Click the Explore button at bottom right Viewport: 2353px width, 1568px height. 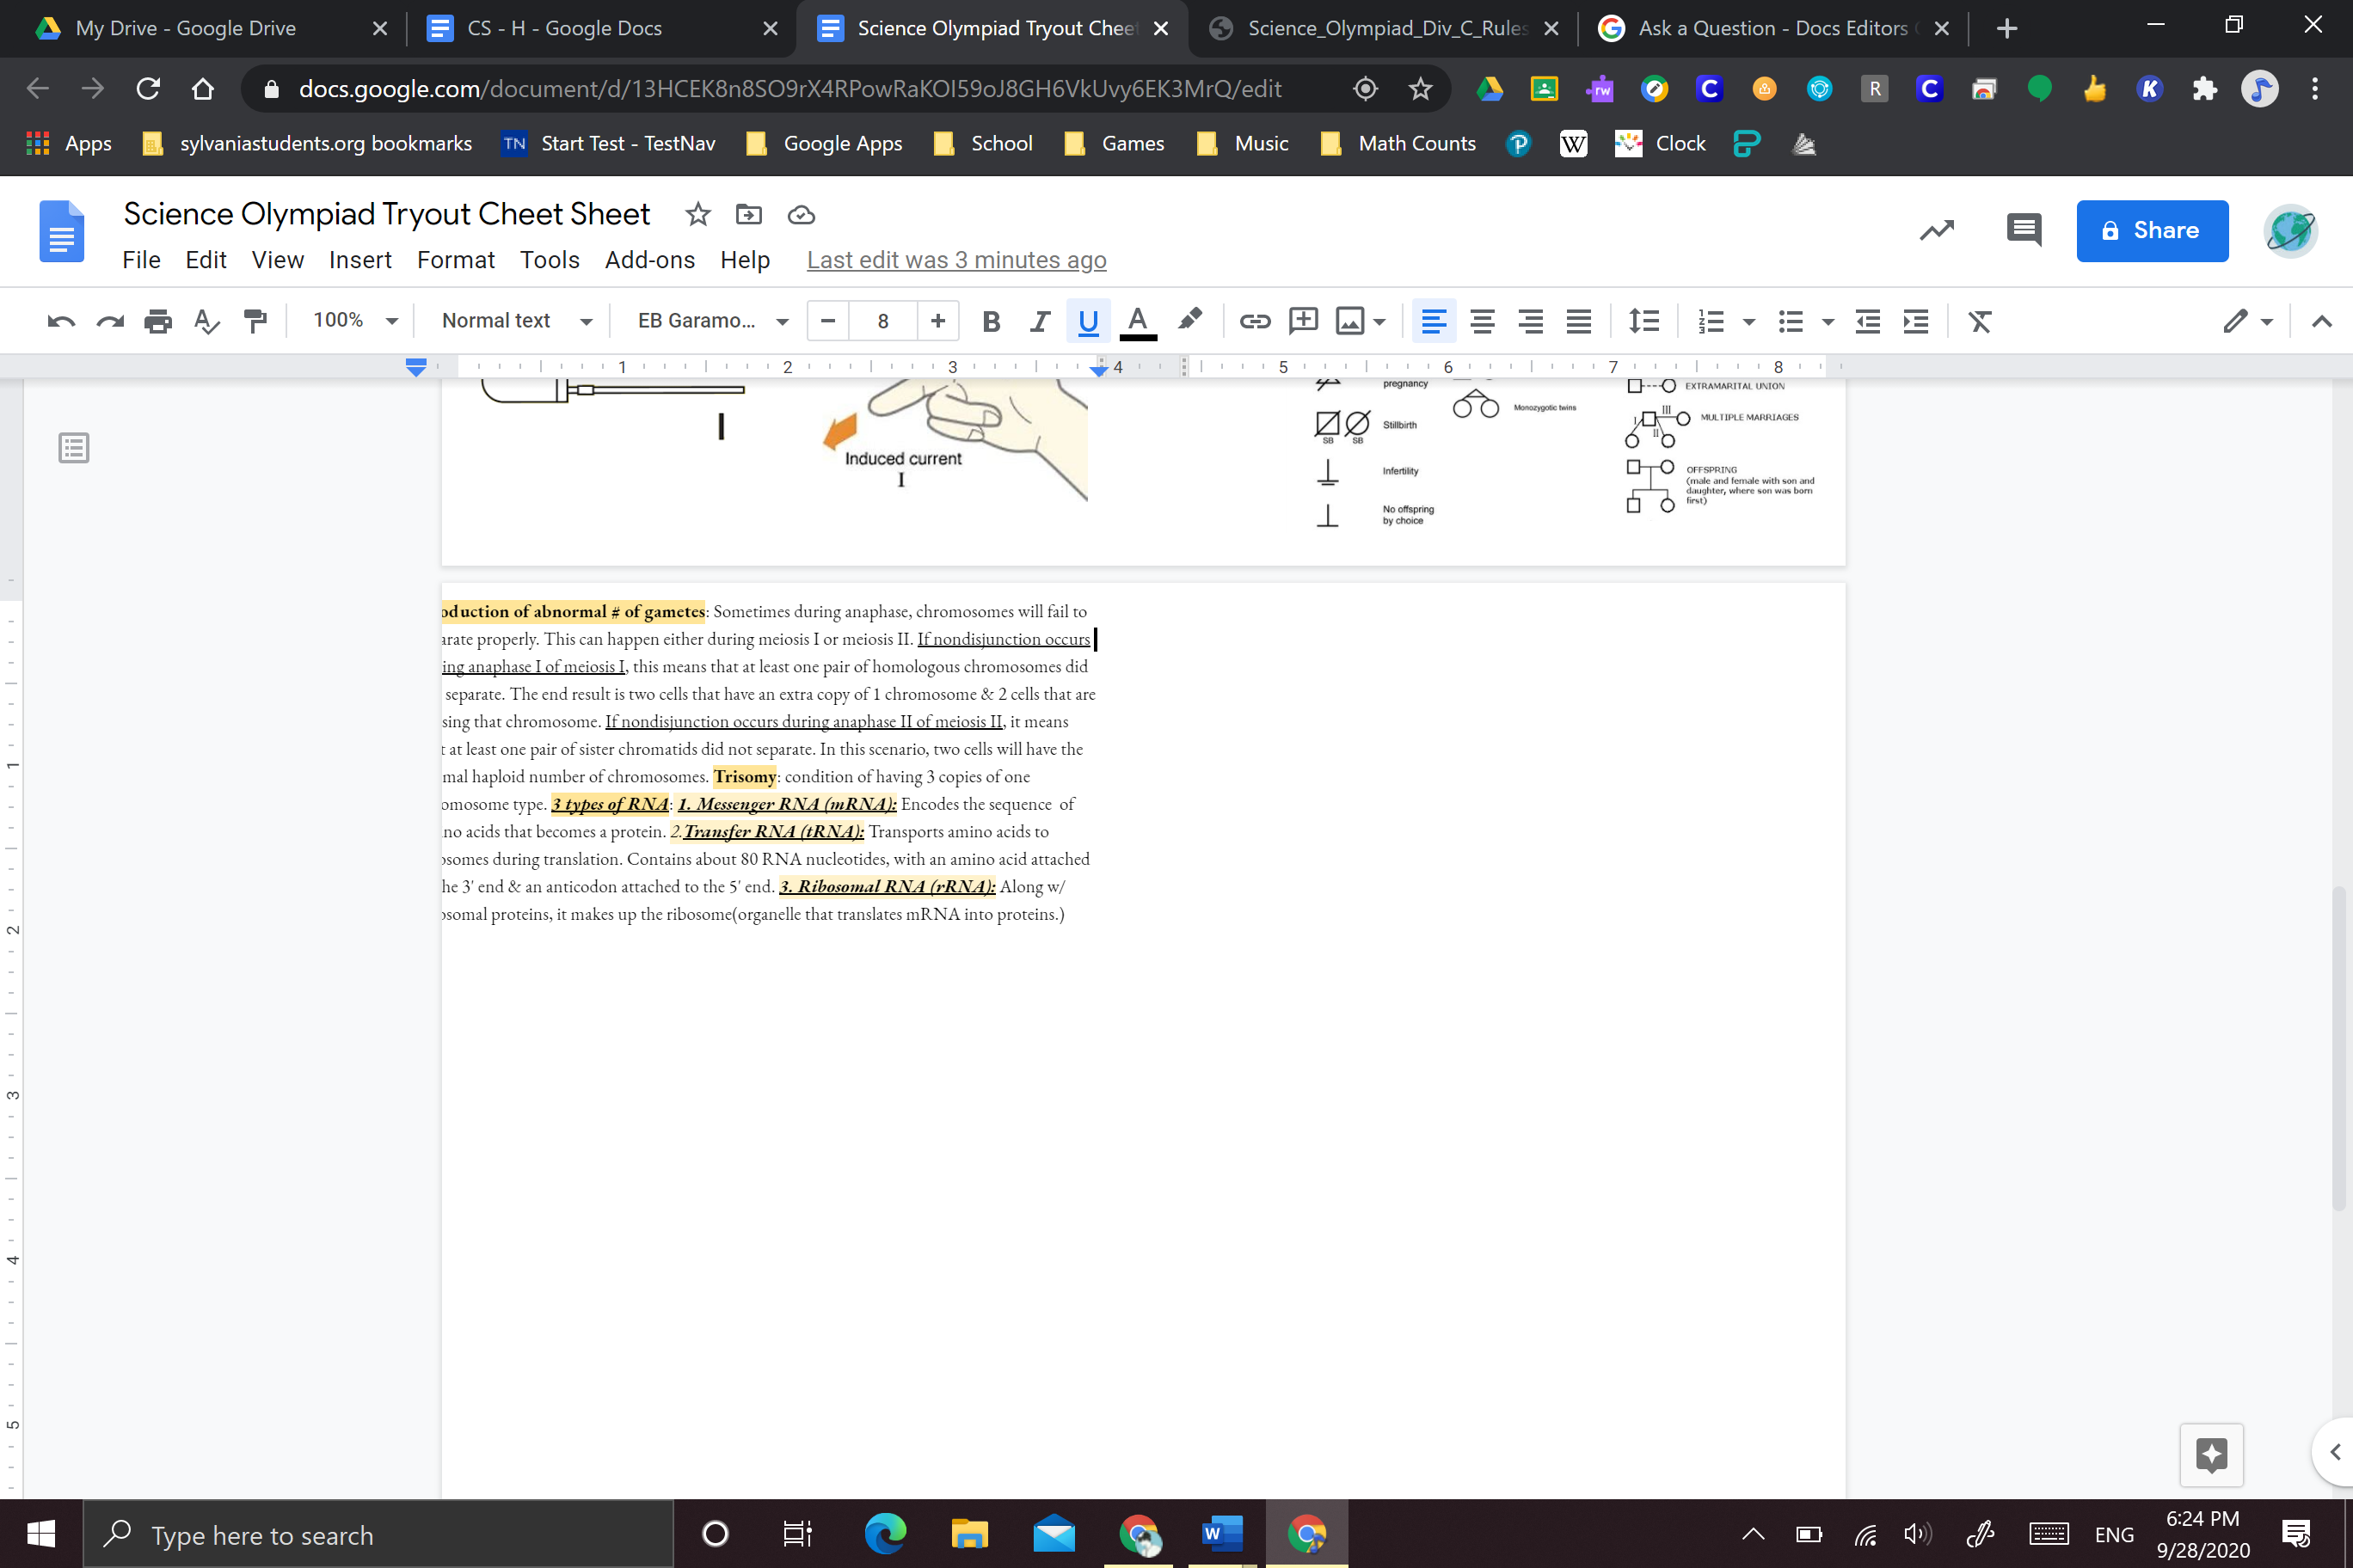pyautogui.click(x=2211, y=1454)
